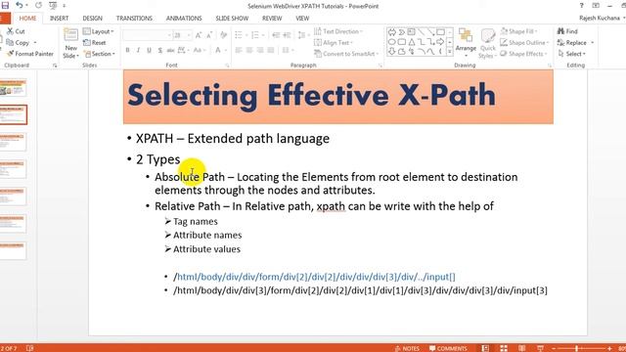Screen dimensions: 626x352
Task: Align text left
Action: (239, 50)
